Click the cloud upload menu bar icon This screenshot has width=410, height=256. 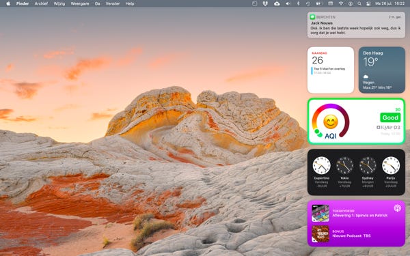[277, 3]
